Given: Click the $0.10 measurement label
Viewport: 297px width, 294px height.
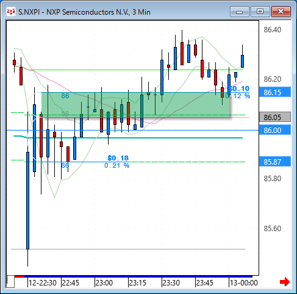Looking at the screenshot, I should pos(239,88).
